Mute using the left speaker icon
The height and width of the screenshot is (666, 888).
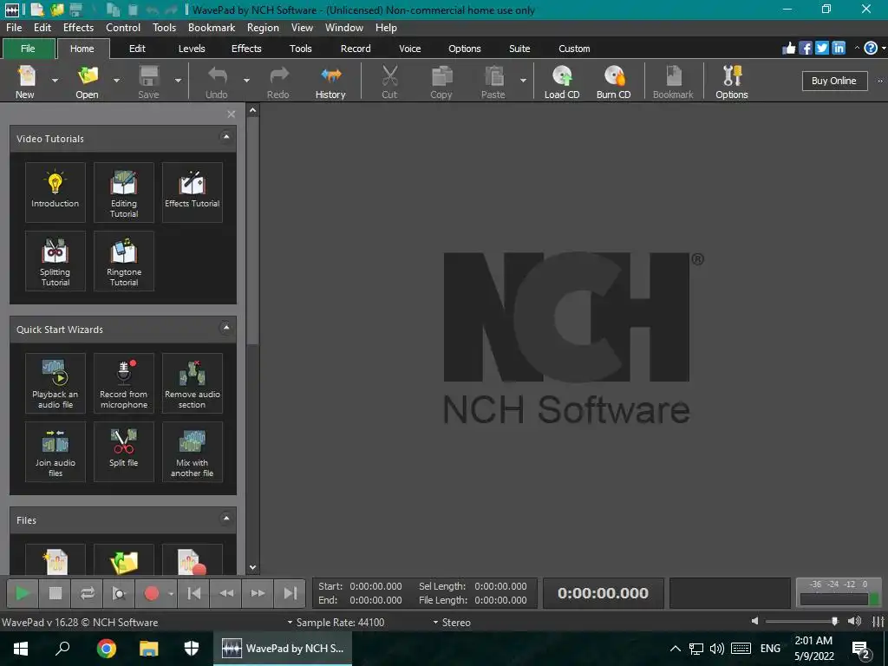[x=755, y=621]
